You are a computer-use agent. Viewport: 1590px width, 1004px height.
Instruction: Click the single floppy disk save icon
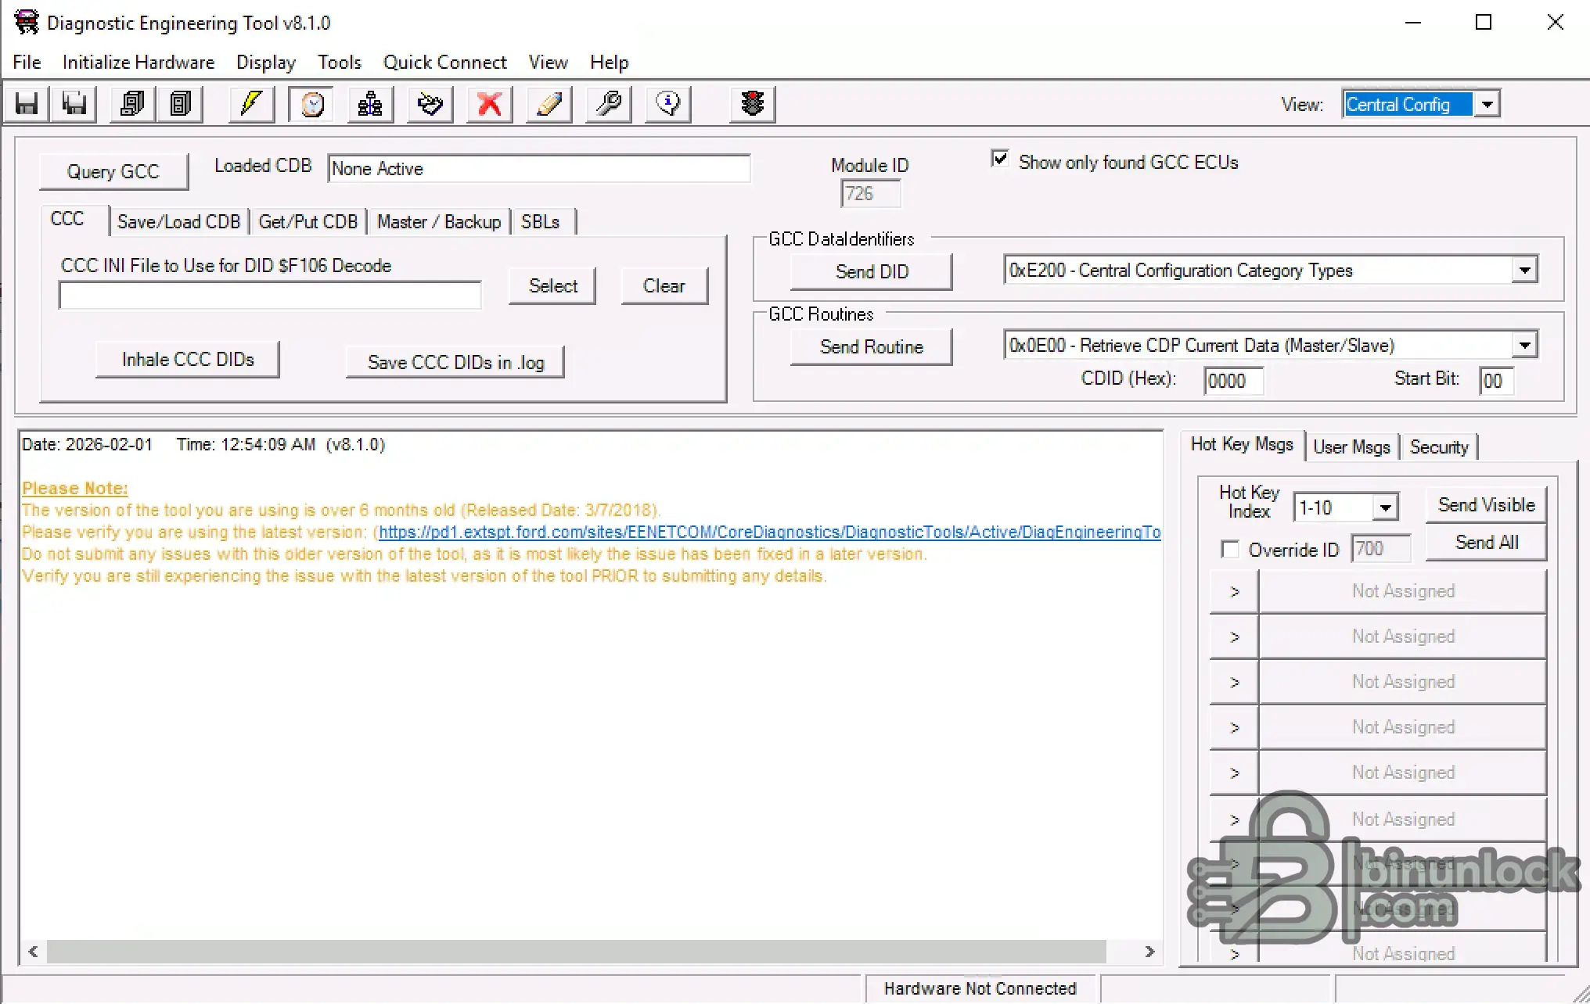point(27,104)
